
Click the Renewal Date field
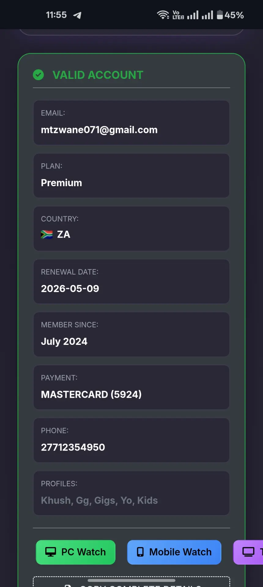(x=131, y=282)
